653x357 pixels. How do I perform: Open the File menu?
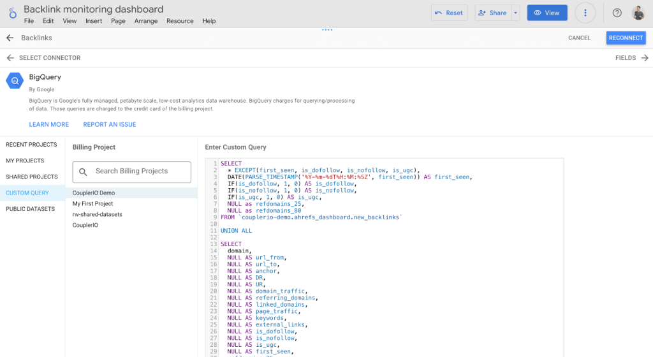(x=29, y=21)
